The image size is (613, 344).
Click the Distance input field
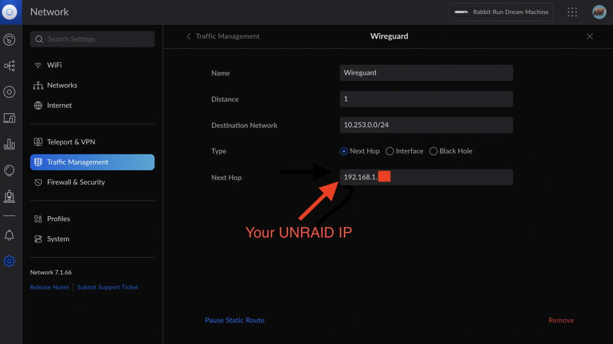point(426,99)
